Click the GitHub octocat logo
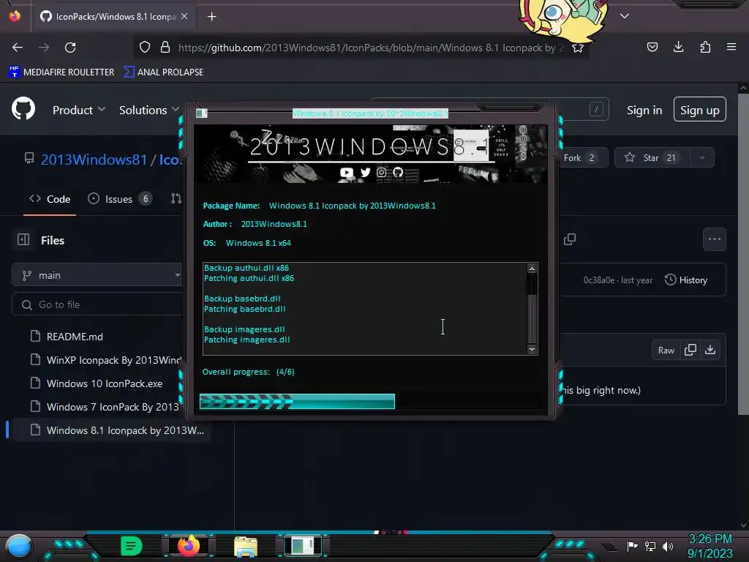Viewport: 749px width, 562px height. [23, 109]
